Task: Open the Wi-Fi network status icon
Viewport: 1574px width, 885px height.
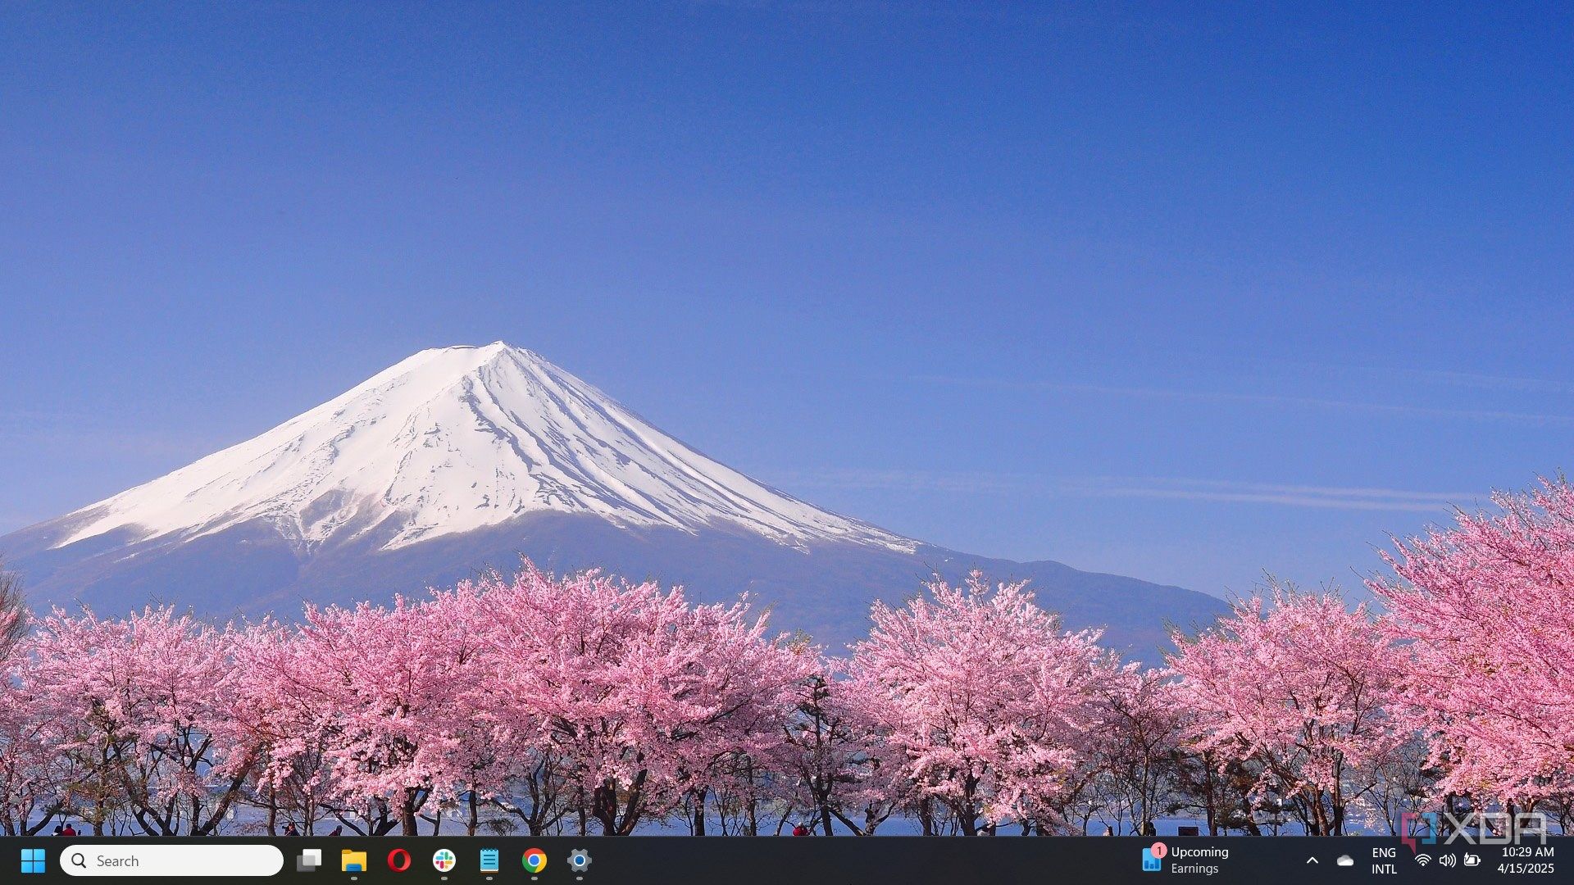Action: 1423,860
